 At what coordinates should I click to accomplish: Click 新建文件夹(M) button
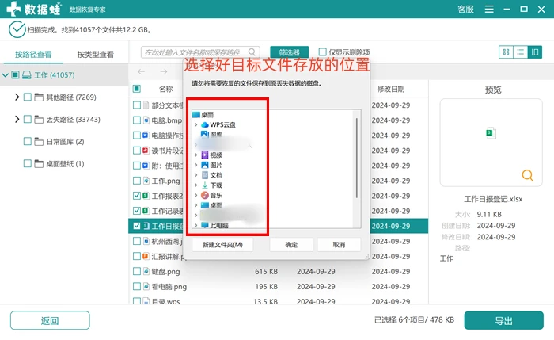(222, 244)
